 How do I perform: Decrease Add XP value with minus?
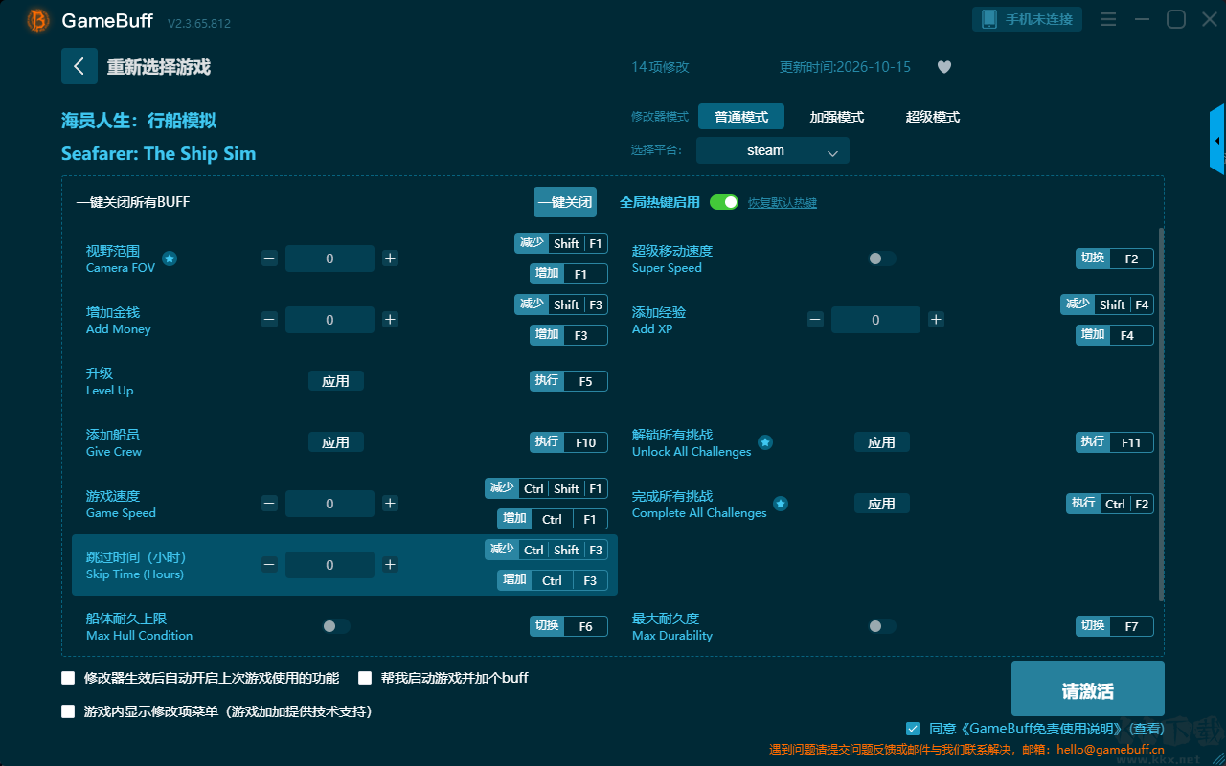[x=815, y=320]
